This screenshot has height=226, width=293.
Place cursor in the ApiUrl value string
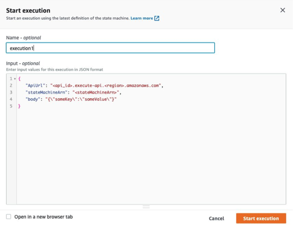click(106, 86)
